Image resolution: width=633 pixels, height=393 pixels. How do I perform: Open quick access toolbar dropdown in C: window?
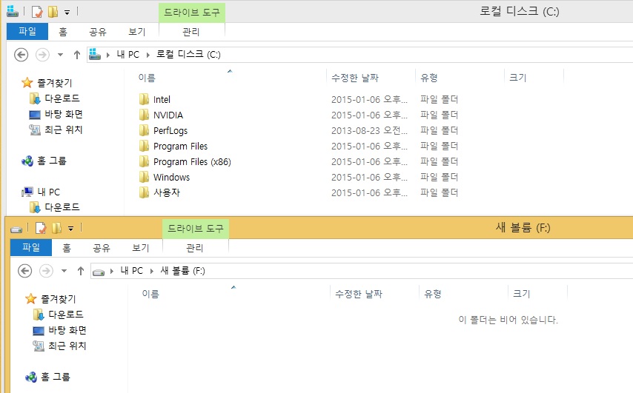coord(67,13)
